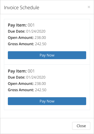Click the Open Amount label in the bottom card
Screen dimensions: 94x134
pyautogui.click(x=21, y=84)
